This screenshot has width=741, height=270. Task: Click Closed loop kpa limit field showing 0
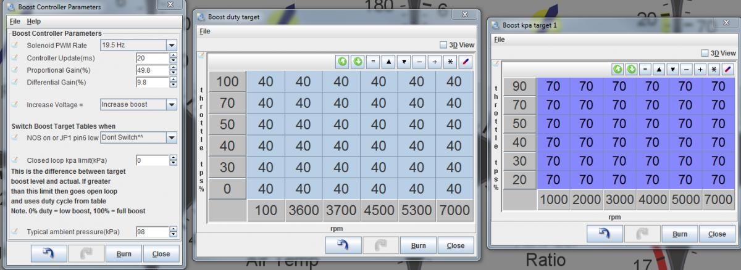pos(153,160)
